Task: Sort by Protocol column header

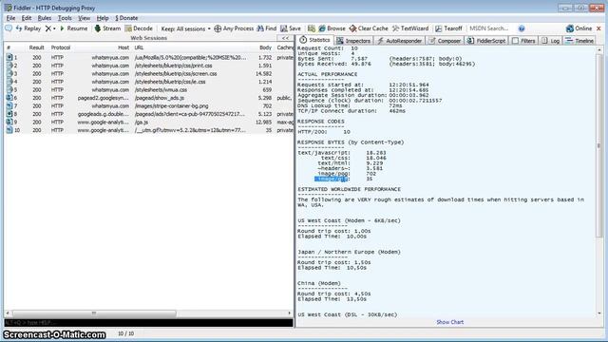Action: (x=61, y=47)
